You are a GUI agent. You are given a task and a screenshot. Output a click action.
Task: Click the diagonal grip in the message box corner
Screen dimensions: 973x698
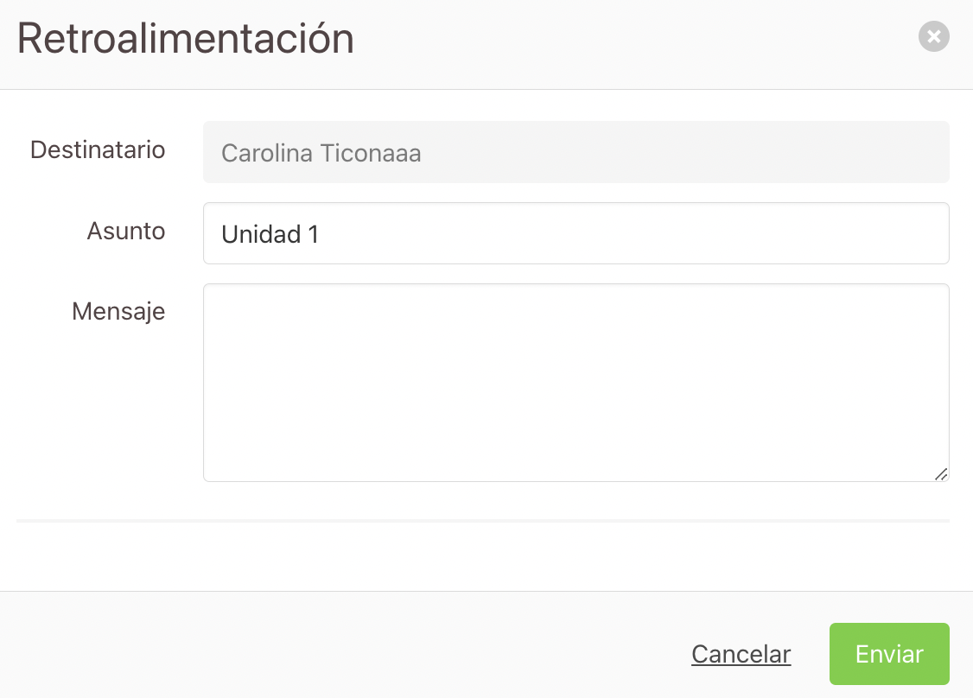941,474
